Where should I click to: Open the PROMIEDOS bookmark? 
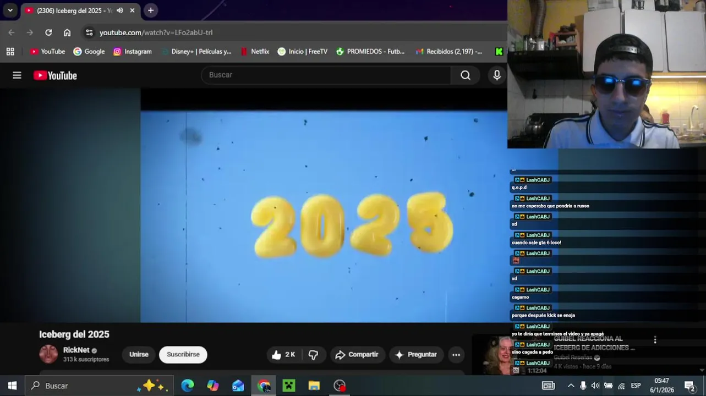click(370, 51)
